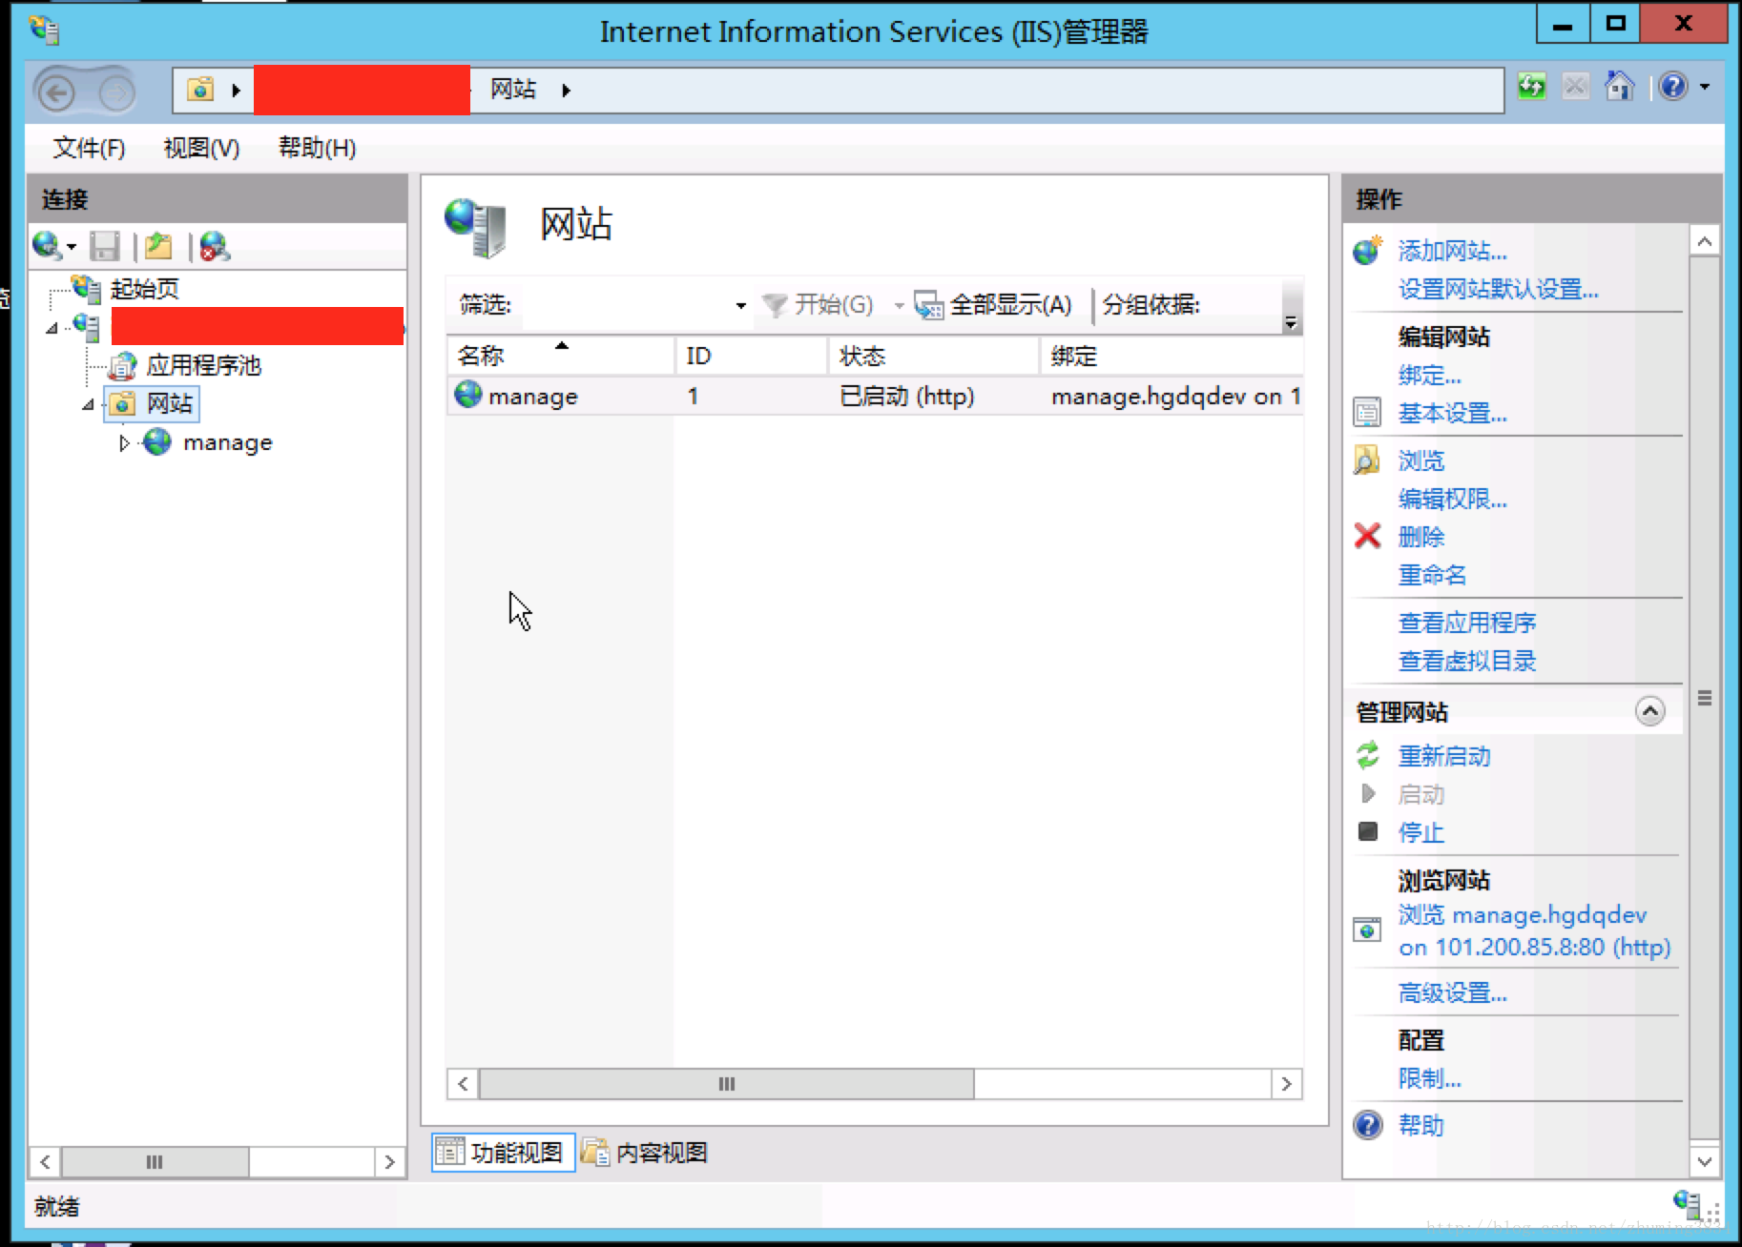Open dropdown arrow after 开始(G)
Viewport: 1742px width, 1247px height.
pos(899,306)
